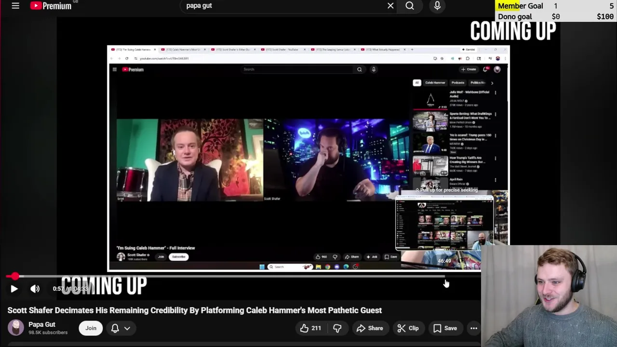Screen dimensions: 617x347
Task: Share the video
Action: point(369,328)
